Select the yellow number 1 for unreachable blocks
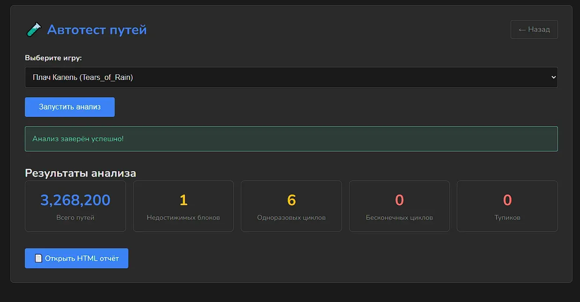This screenshot has height=302, width=580. coord(183,201)
